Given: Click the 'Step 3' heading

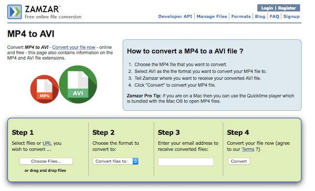Looking at the screenshot, I should [169, 133].
